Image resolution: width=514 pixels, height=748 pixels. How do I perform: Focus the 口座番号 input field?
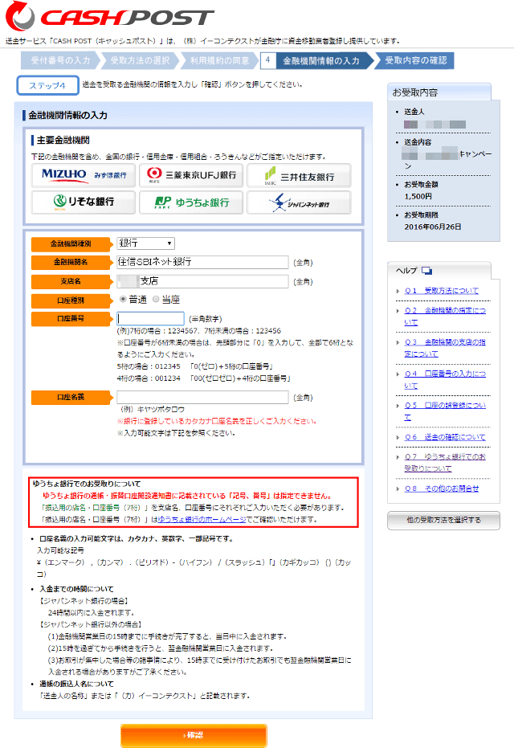pyautogui.click(x=151, y=319)
